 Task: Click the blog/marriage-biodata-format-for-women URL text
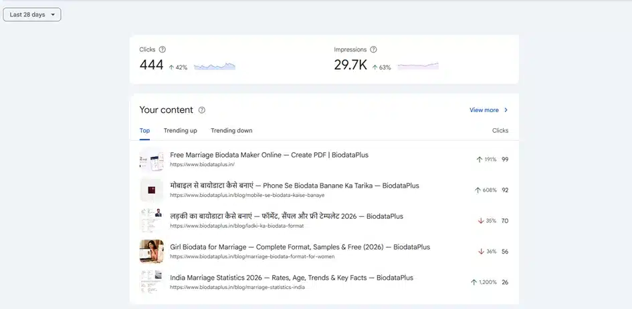[252, 256]
